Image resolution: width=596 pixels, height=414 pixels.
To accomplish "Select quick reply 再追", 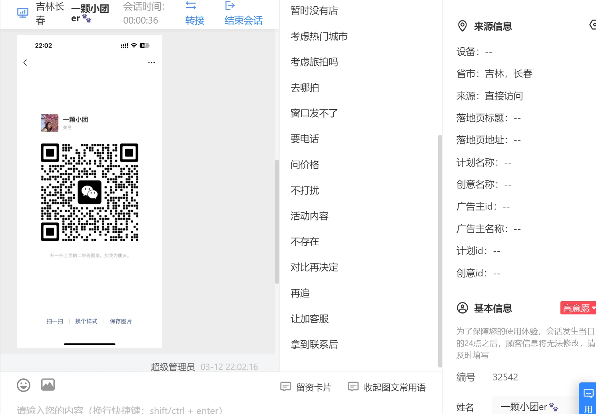I will 300,293.
